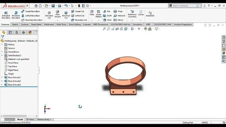Switch to the Evaluate tab
This screenshot has width=226, height=127.
click(x=87, y=24)
